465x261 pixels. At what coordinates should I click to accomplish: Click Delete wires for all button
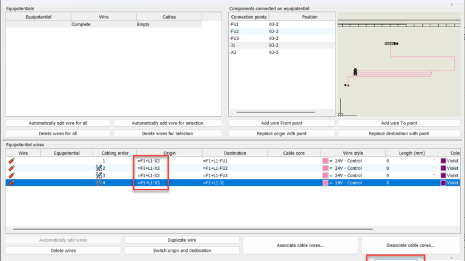click(x=58, y=134)
